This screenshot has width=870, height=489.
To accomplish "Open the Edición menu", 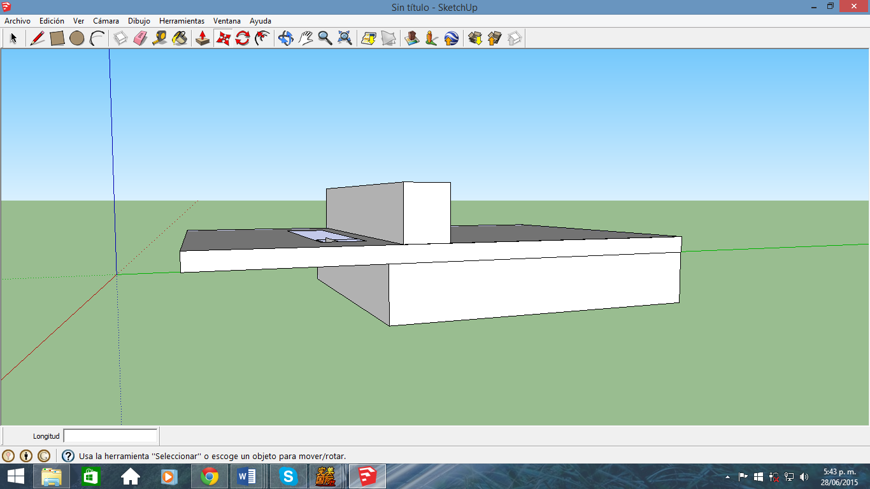I will point(52,21).
